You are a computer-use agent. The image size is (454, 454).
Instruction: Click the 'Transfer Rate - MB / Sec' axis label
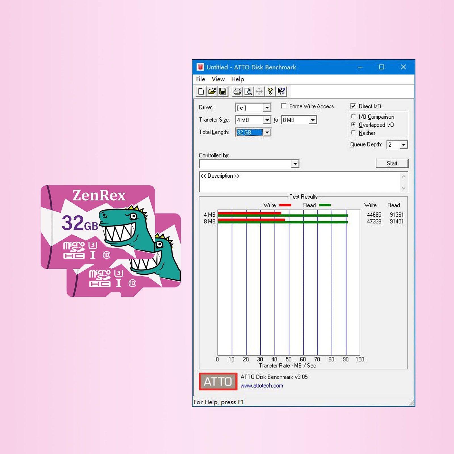tap(287, 365)
